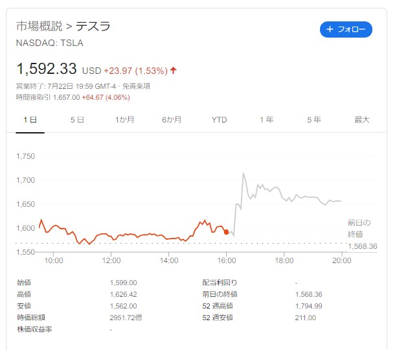Switch chart to 1年 range

pyautogui.click(x=267, y=120)
